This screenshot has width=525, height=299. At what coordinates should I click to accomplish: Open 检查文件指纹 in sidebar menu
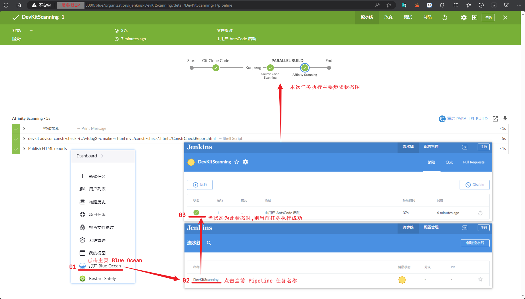pos(97,227)
